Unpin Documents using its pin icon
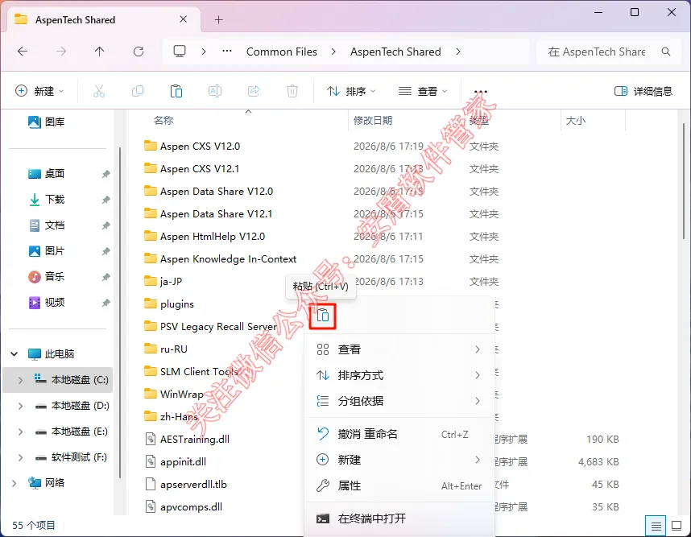 point(106,225)
